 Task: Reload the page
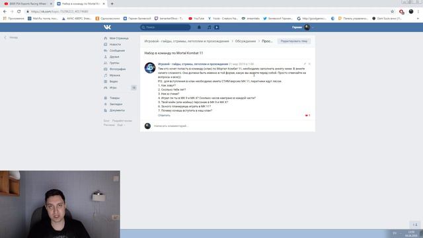[19, 12]
